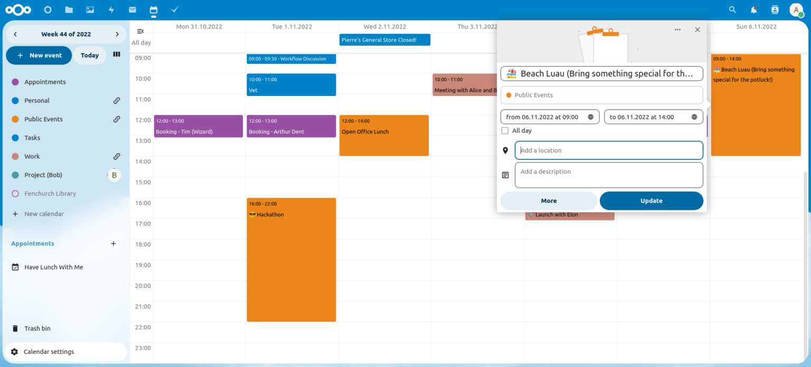811x367 pixels.
Task: Open the Public Events calendar selector in the popup
Action: coord(601,95)
